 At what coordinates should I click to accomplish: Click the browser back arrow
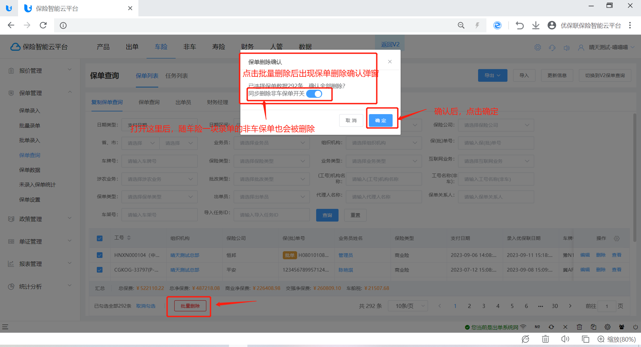tap(11, 25)
